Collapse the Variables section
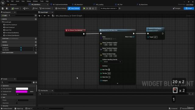This screenshot has width=195, height=110. point(1,45)
